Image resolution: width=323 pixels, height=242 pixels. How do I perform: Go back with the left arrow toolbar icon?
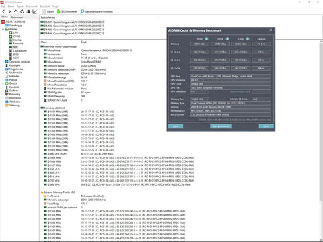[x=3, y=11]
